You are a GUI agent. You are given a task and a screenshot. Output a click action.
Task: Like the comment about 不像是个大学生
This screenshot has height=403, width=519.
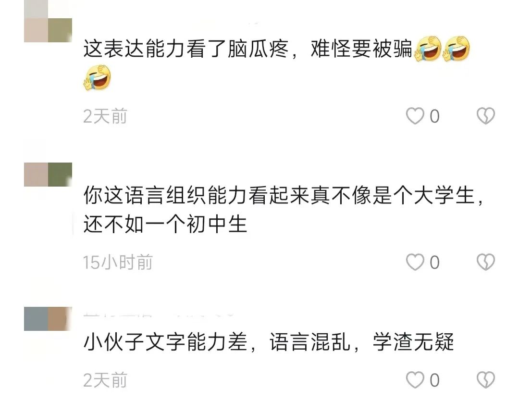coord(415,262)
